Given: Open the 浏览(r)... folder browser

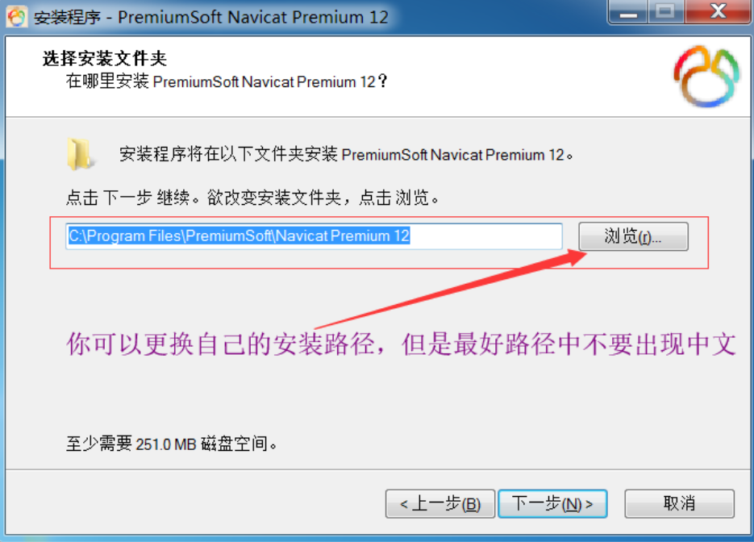Looking at the screenshot, I should (x=633, y=236).
